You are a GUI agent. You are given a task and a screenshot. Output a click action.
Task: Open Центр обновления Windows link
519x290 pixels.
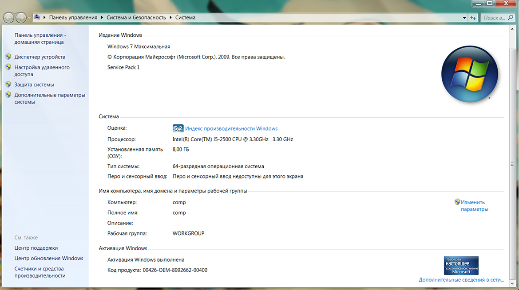49,258
